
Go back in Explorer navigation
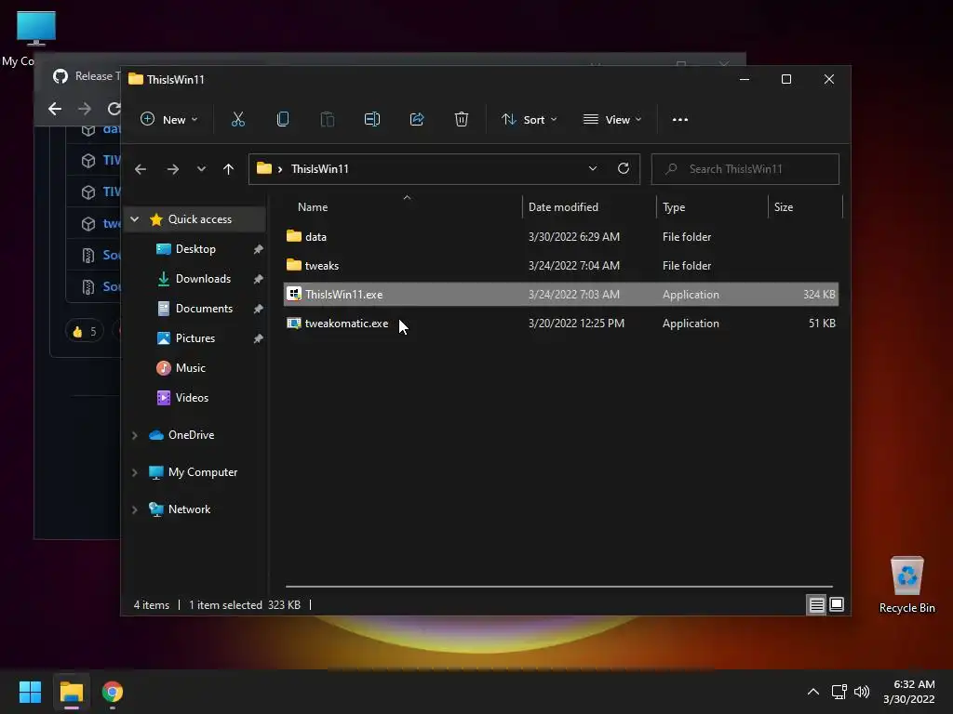(x=141, y=169)
